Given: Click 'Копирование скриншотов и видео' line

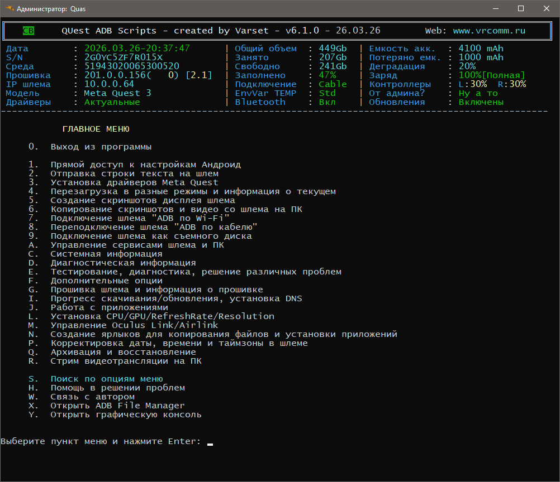Looking at the screenshot, I should (x=177, y=209).
